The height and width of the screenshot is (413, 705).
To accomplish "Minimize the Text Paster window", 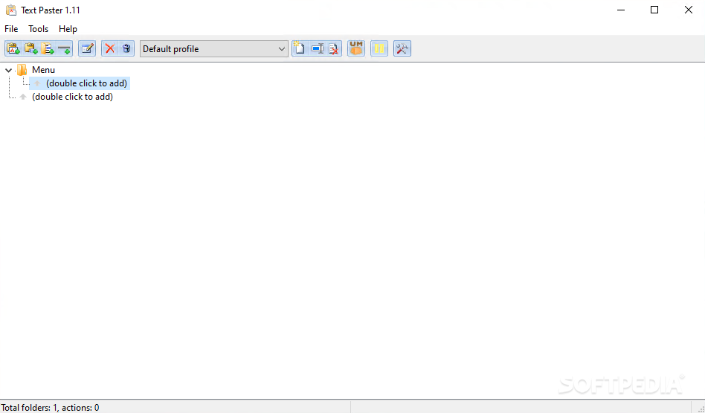I will click(621, 10).
